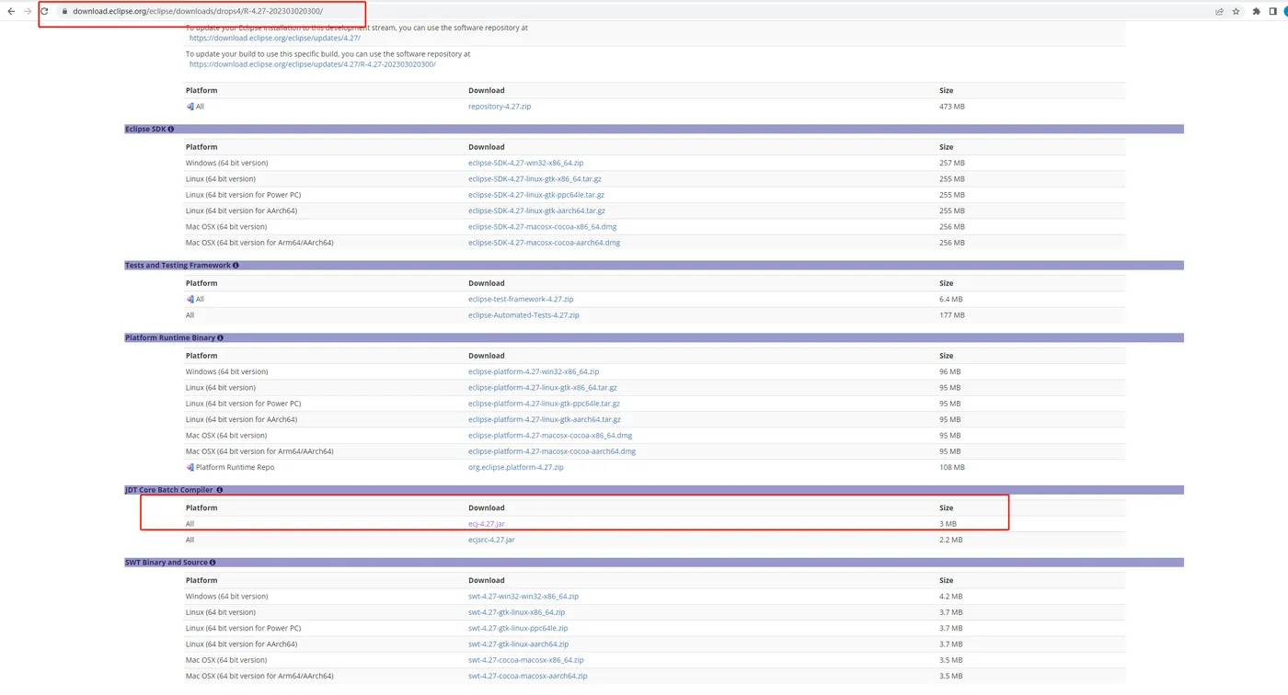
Task: Download swt-4.27-gtk-linux-ppc64le.zip
Action: [518, 629]
